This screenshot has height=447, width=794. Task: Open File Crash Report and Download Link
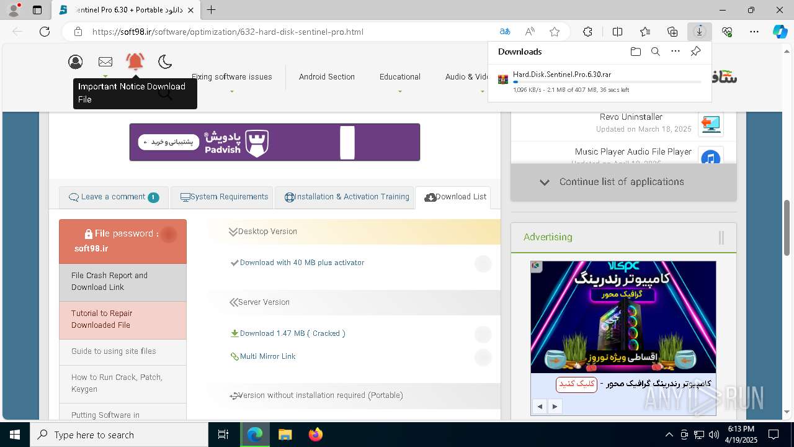[123, 282]
